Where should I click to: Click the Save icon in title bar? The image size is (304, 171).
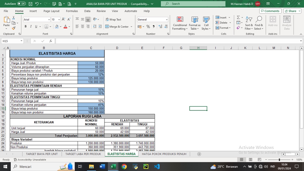(x=30, y=4)
